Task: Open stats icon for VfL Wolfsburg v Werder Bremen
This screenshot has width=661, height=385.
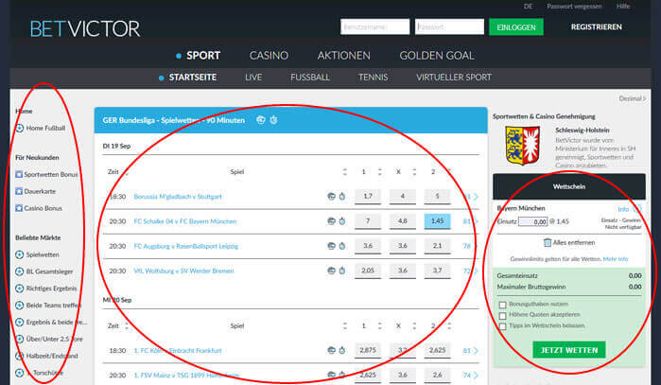Action: point(331,271)
